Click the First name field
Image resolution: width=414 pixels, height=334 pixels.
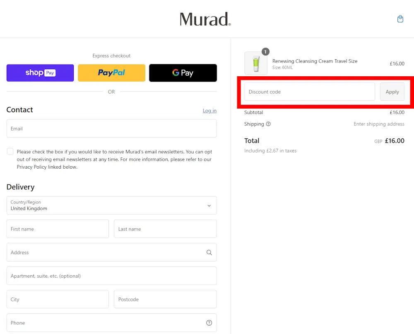coord(58,229)
